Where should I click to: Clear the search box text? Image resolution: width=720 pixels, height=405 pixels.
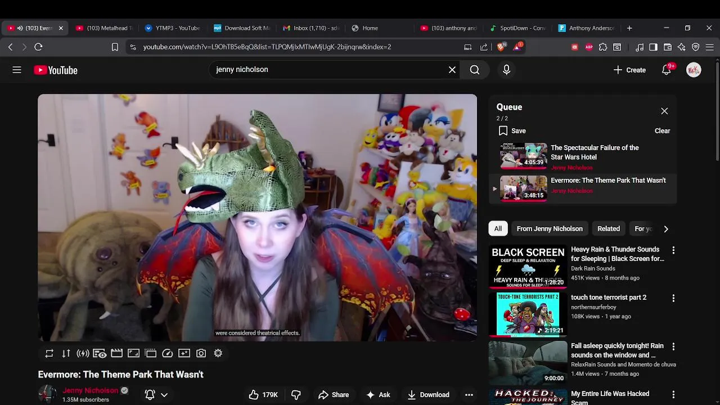(x=452, y=70)
